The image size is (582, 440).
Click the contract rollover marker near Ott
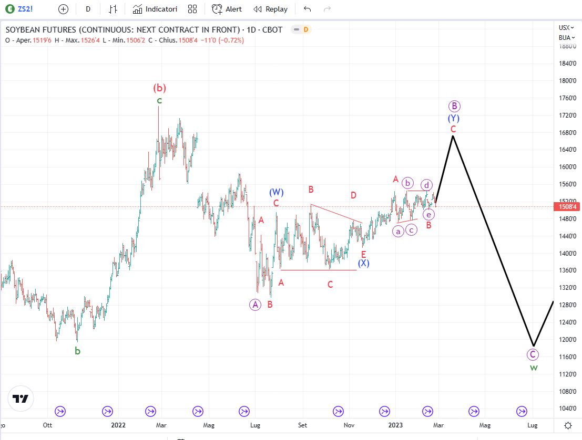pyautogui.click(x=60, y=411)
